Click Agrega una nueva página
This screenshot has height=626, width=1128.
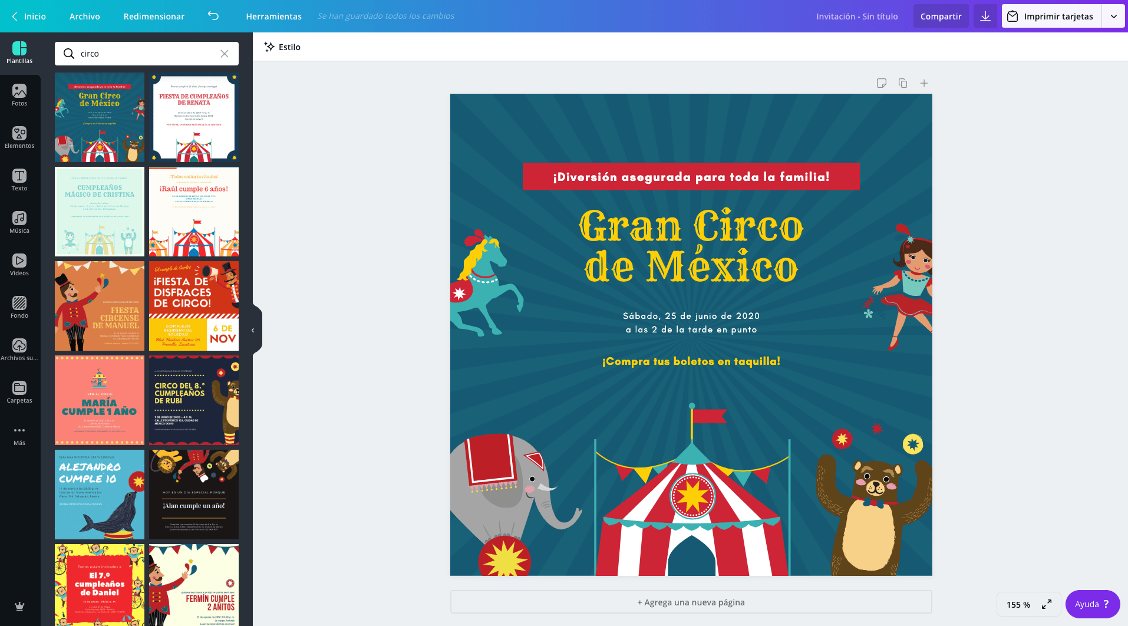[x=691, y=602]
